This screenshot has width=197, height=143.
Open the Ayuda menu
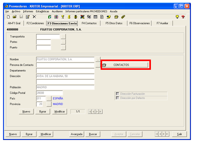(x=114, y=11)
